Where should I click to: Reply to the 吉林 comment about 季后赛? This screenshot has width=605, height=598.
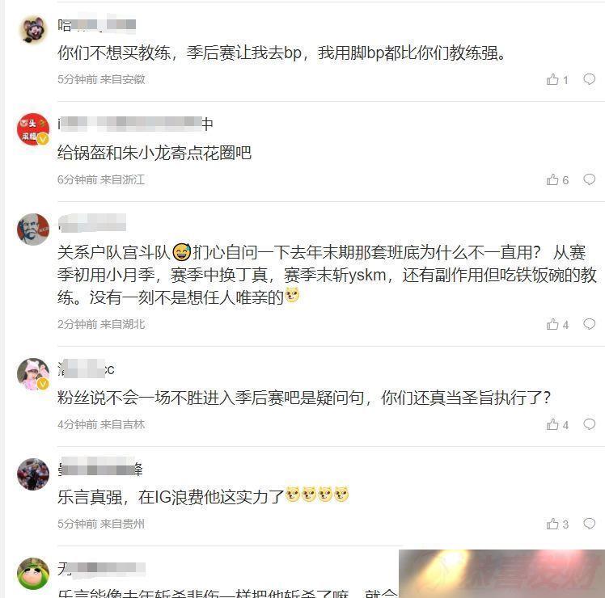click(x=589, y=424)
